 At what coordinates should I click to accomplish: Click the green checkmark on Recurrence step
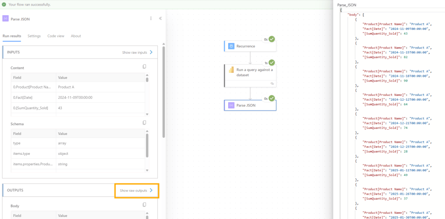pyautogui.click(x=272, y=39)
